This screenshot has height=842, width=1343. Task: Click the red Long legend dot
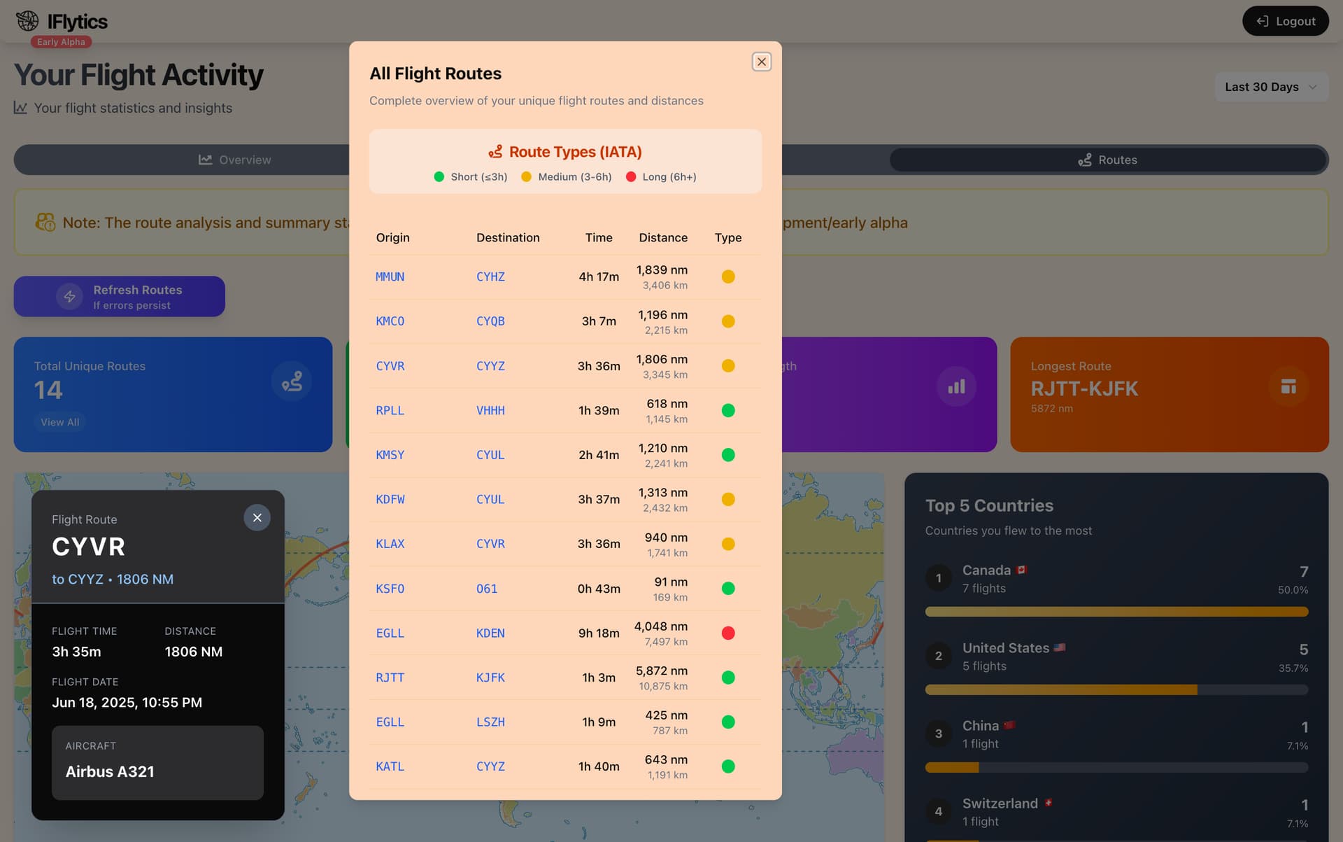coord(631,177)
